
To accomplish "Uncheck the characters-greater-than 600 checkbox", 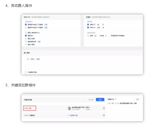I will (88, 28).
